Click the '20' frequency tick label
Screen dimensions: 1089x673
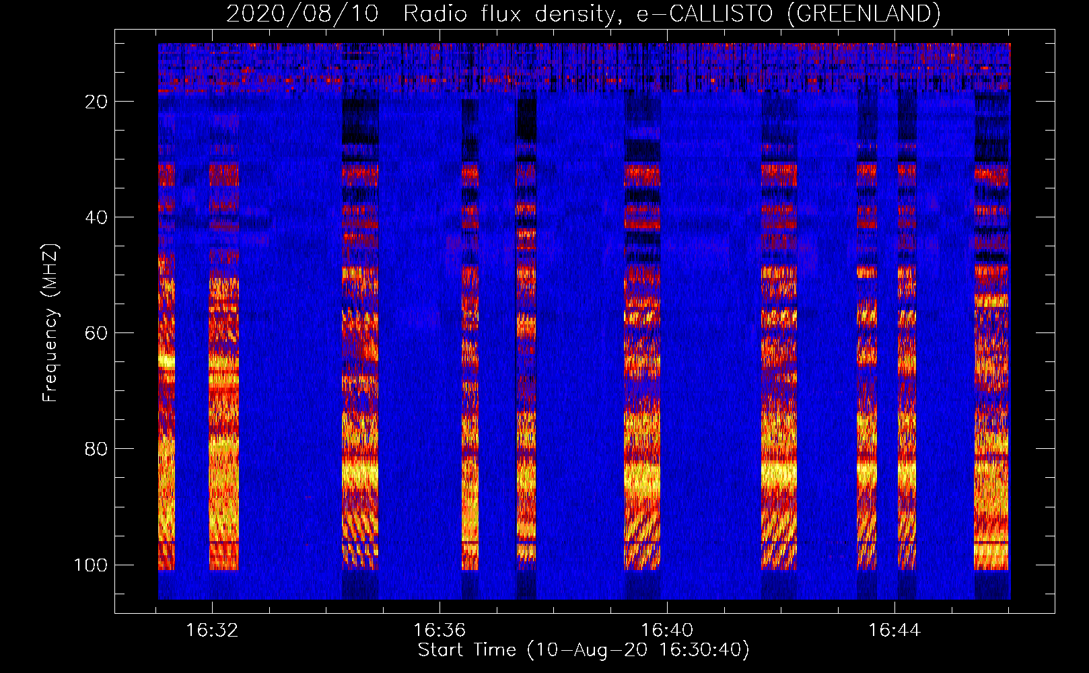[x=96, y=102]
